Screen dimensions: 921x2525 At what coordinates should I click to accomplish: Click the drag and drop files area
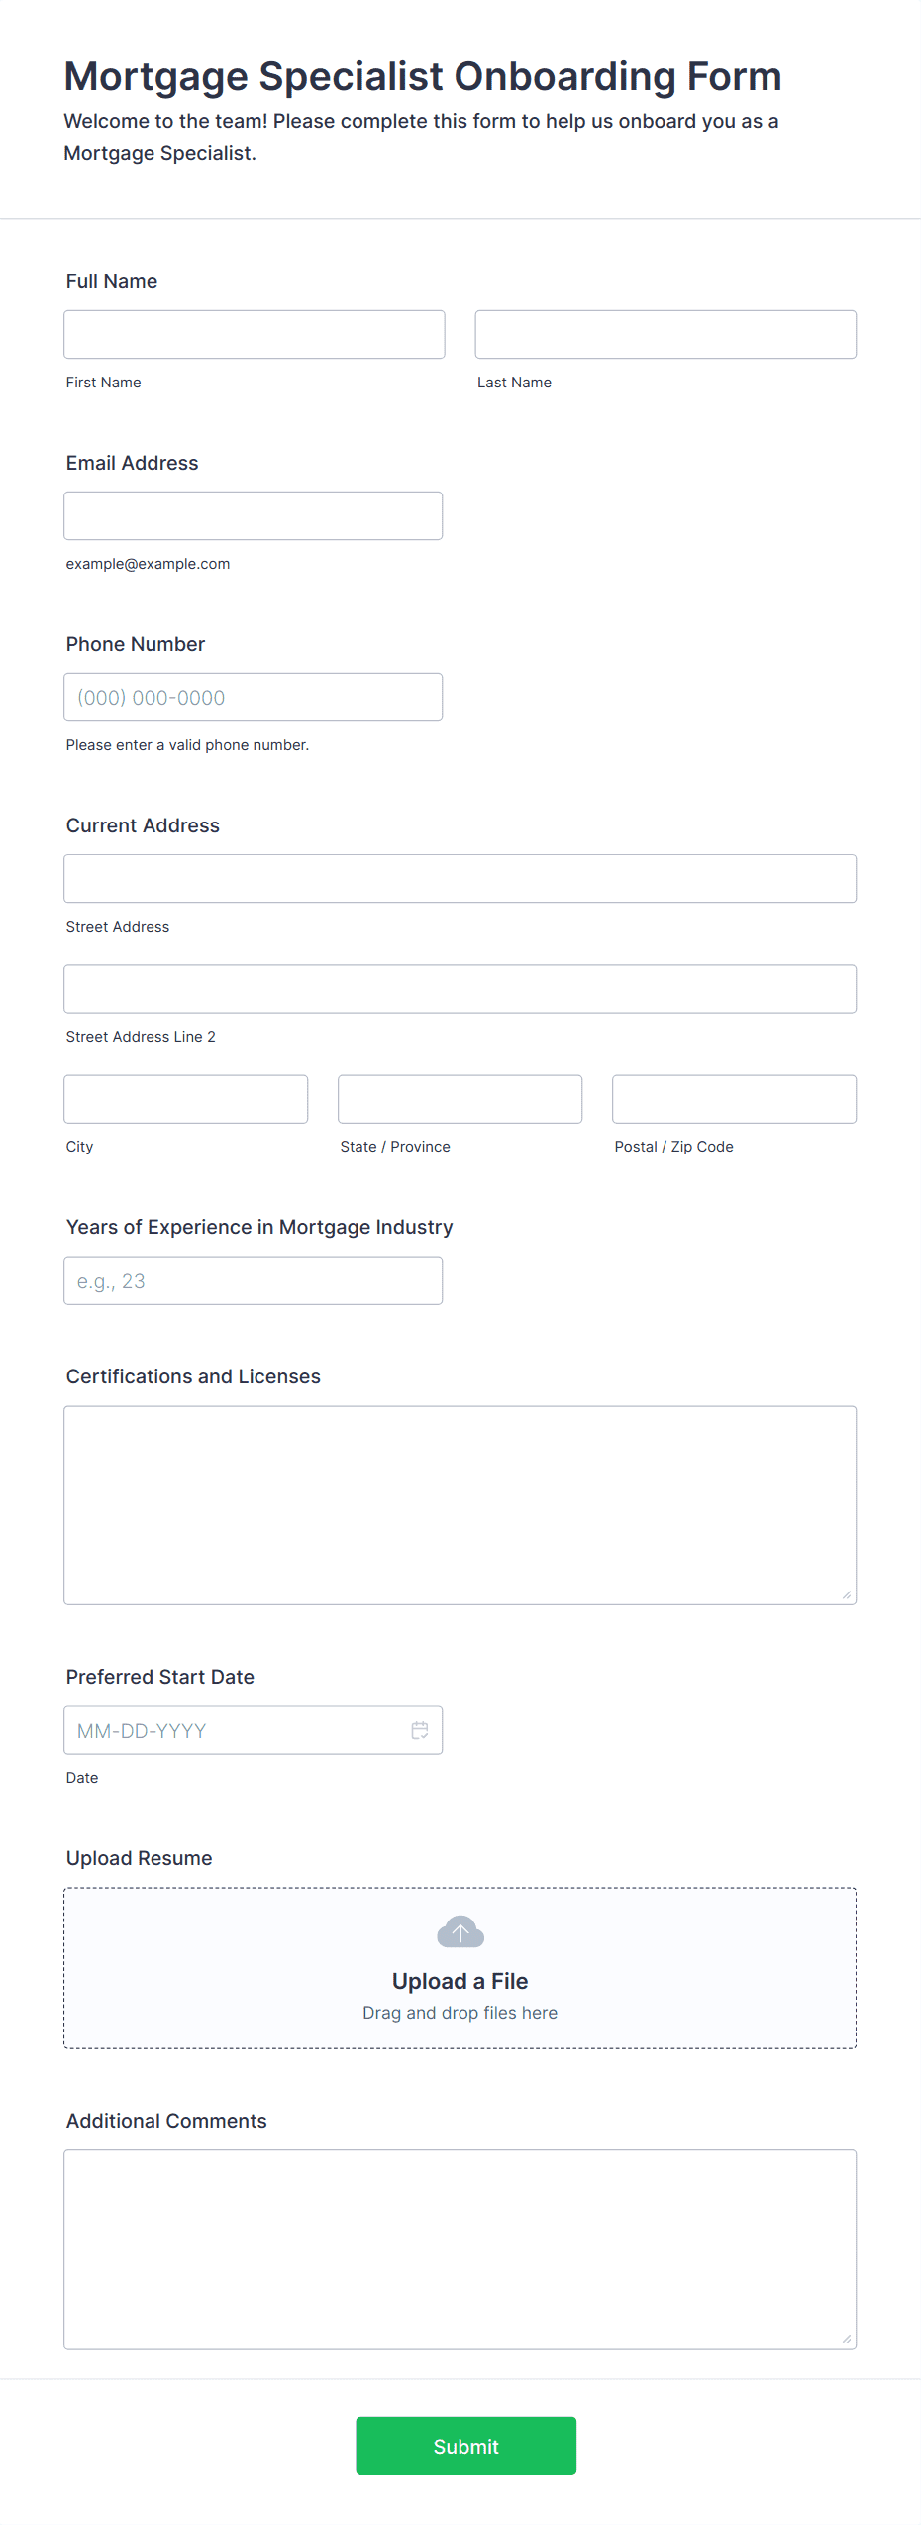coord(460,1968)
